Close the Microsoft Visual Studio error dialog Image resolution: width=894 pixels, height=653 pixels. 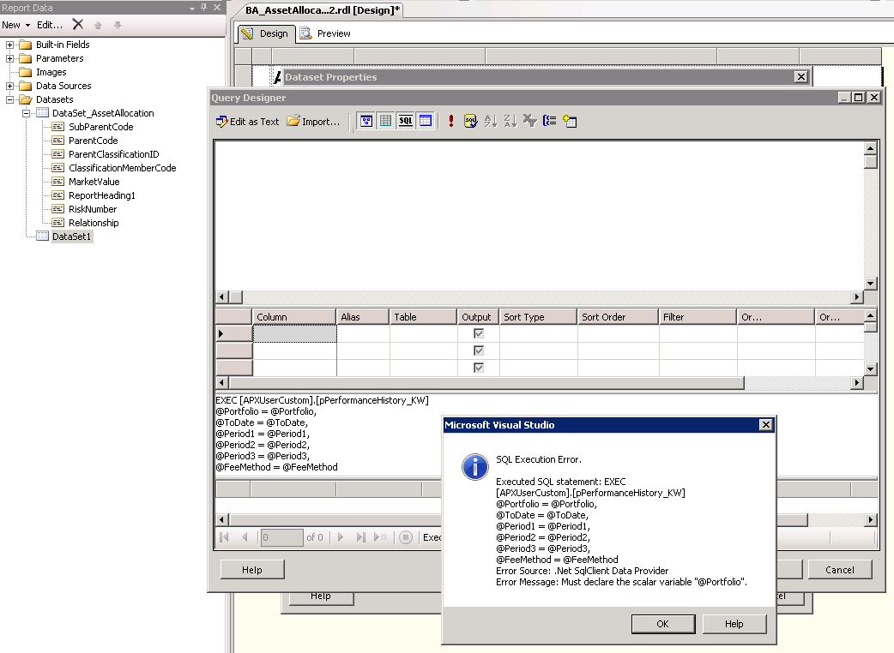(x=766, y=425)
